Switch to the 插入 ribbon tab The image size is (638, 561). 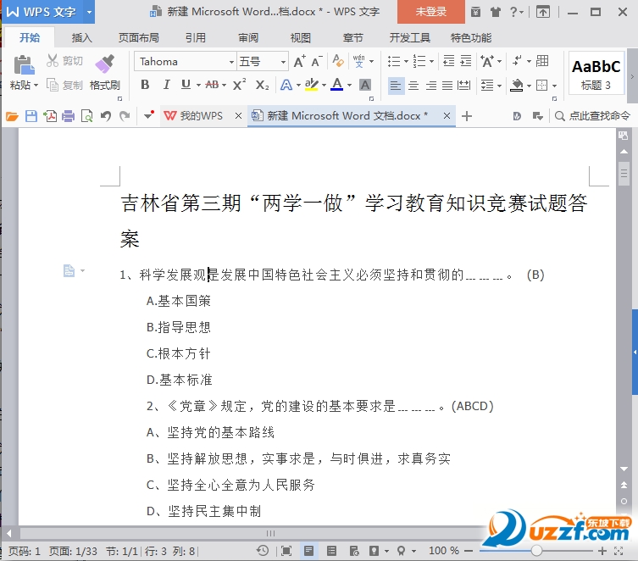(x=82, y=38)
